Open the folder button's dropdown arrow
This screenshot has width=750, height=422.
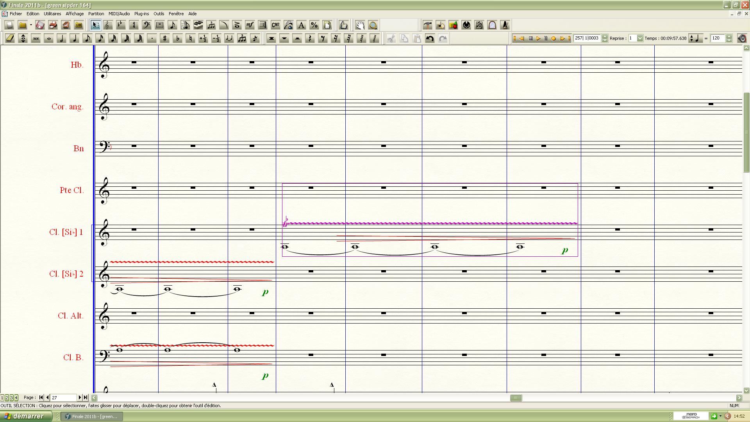point(31,25)
